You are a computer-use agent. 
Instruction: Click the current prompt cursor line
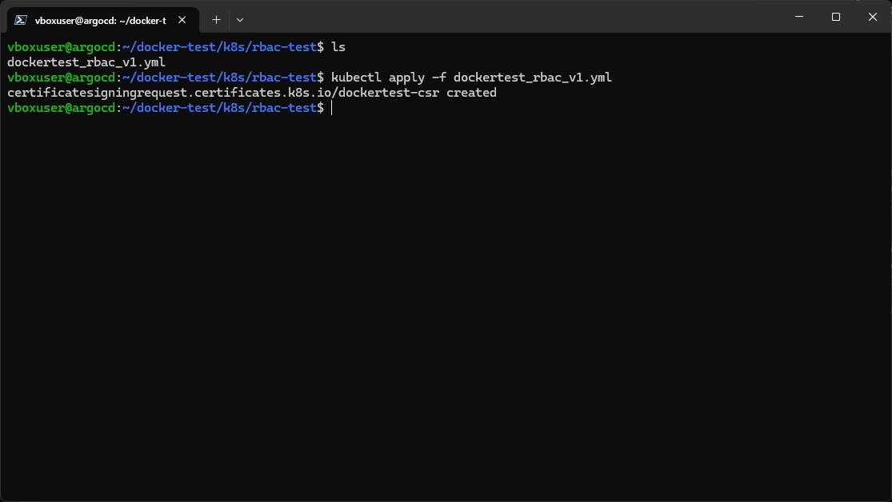(x=170, y=108)
